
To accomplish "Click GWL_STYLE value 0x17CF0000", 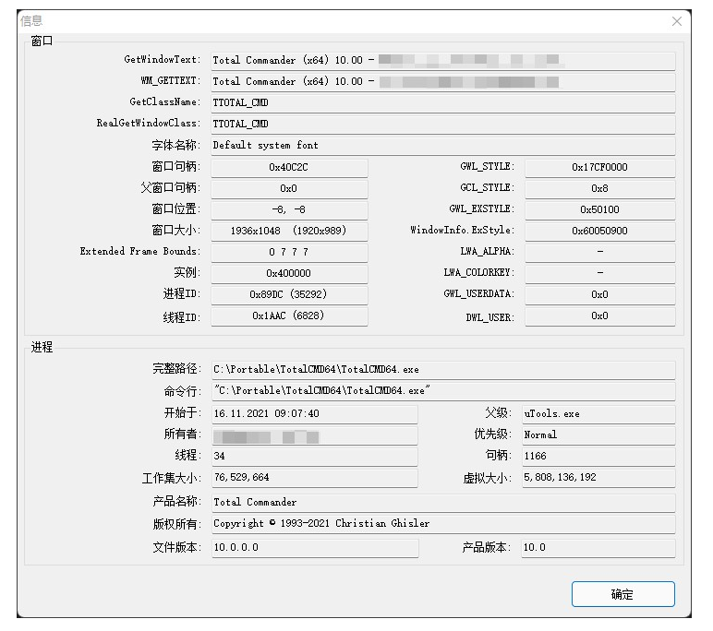I will pos(599,167).
